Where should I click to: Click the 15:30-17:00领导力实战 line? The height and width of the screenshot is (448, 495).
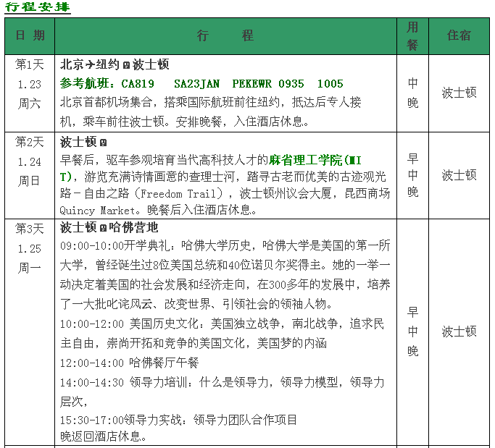coord(178,420)
